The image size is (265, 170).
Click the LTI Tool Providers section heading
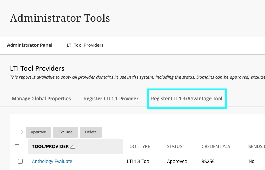point(37,68)
